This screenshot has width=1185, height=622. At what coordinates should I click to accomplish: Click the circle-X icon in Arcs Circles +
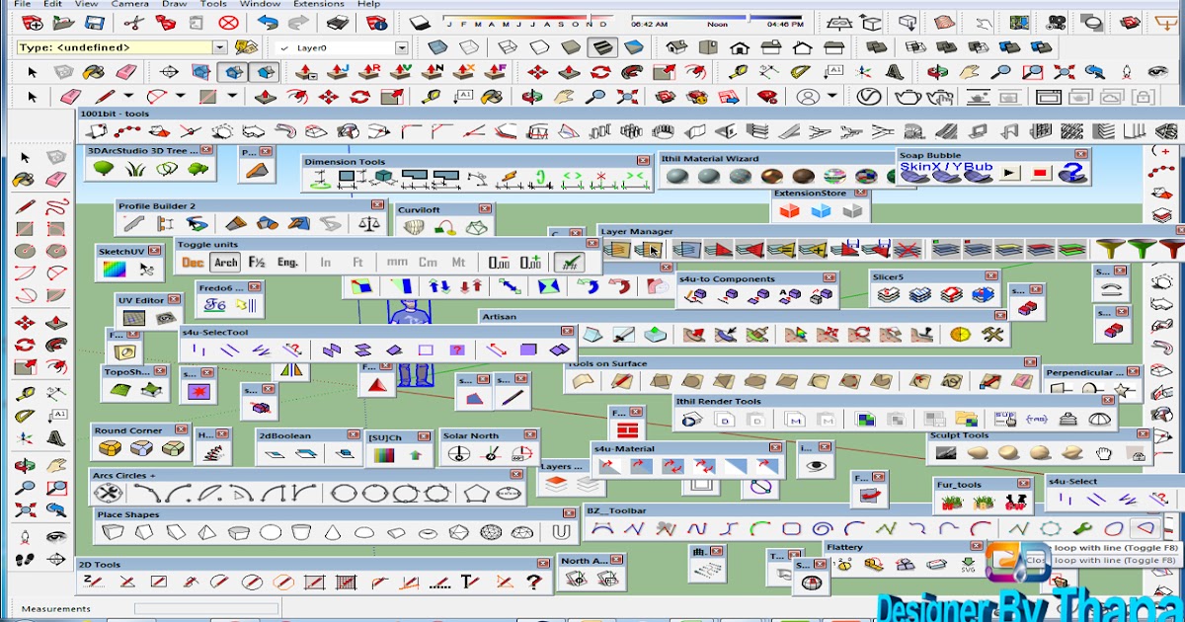107,493
